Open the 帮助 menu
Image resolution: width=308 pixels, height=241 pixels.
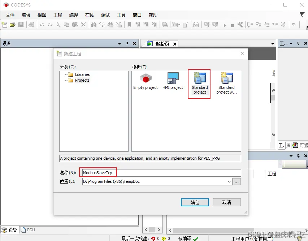pos(153,15)
